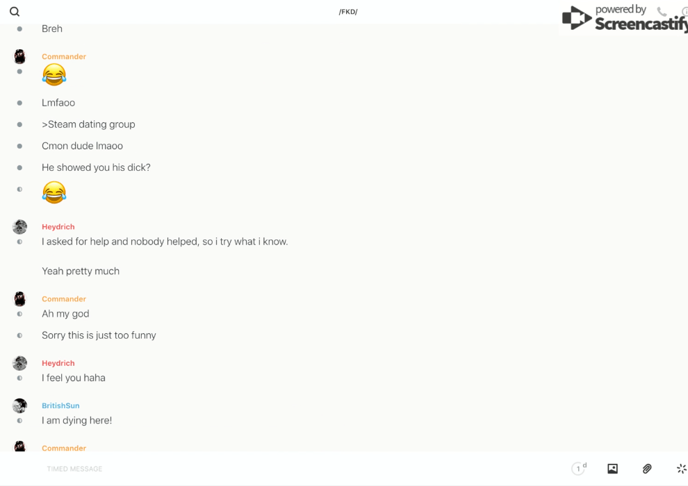Click the /FKD/ conversation title

(348, 12)
